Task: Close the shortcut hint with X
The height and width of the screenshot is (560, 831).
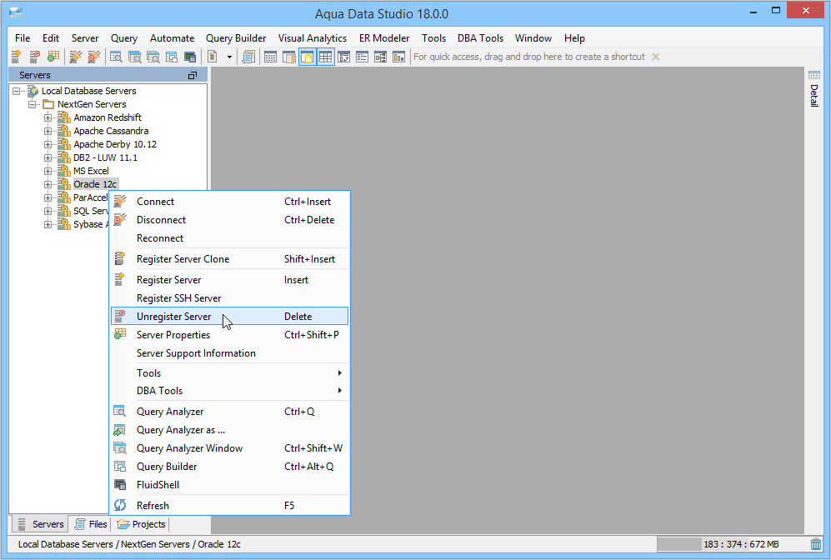Action: point(656,57)
